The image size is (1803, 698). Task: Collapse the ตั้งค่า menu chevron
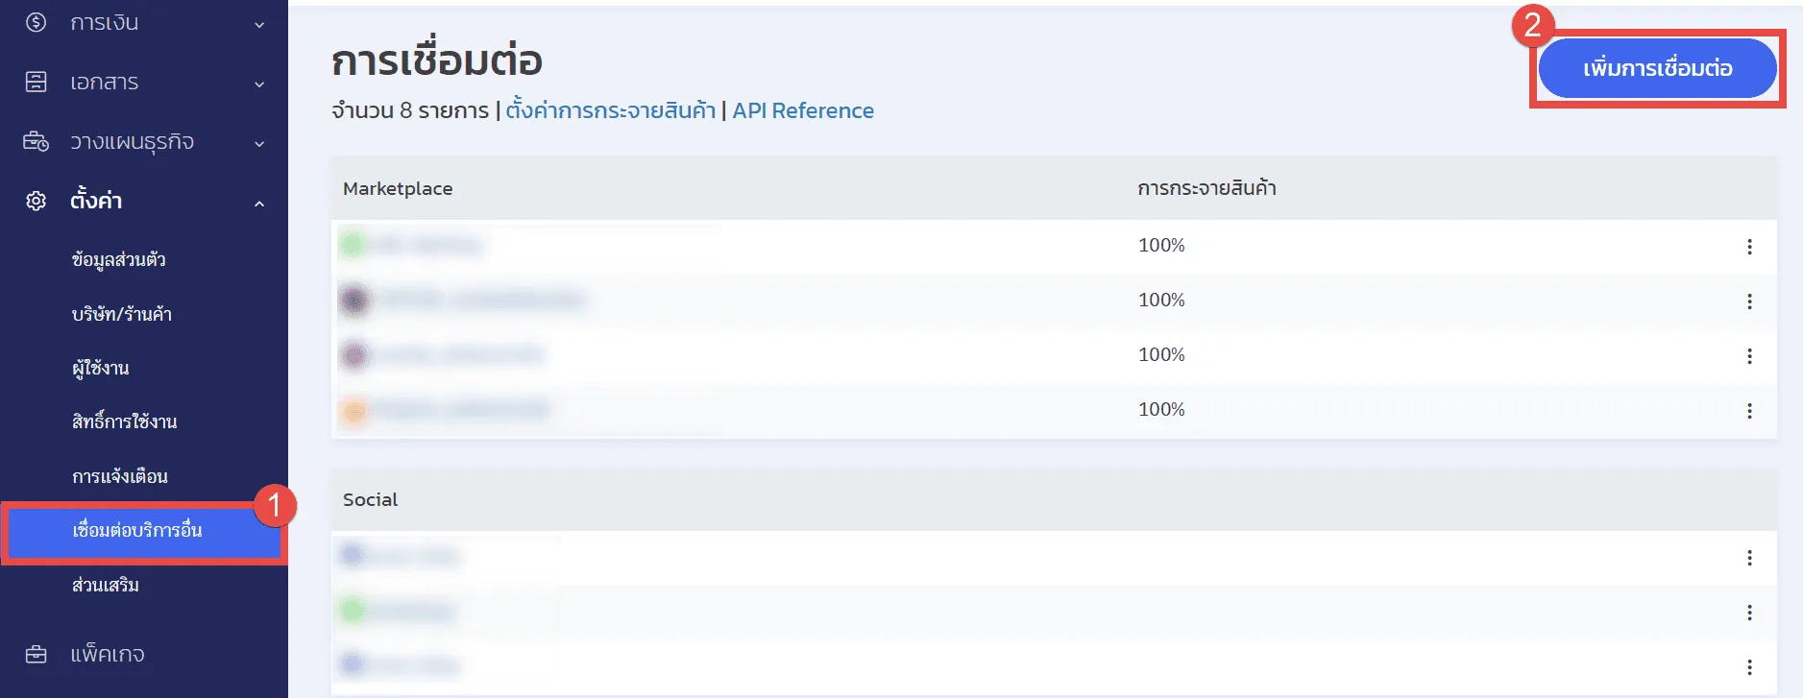tap(259, 204)
